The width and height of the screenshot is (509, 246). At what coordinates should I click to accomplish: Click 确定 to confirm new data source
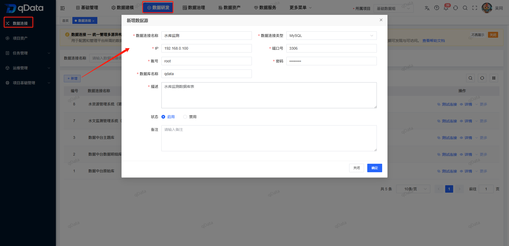point(374,168)
